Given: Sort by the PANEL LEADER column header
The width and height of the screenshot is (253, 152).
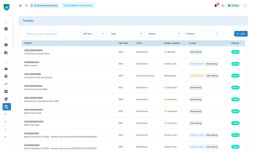Looking at the screenshot, I should tap(172, 43).
